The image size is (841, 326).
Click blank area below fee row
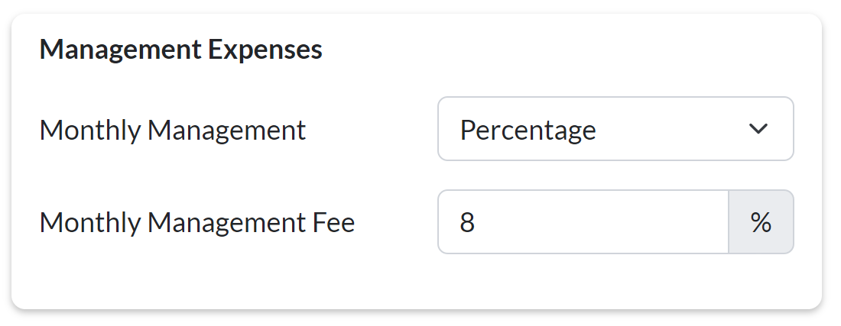tap(413, 282)
